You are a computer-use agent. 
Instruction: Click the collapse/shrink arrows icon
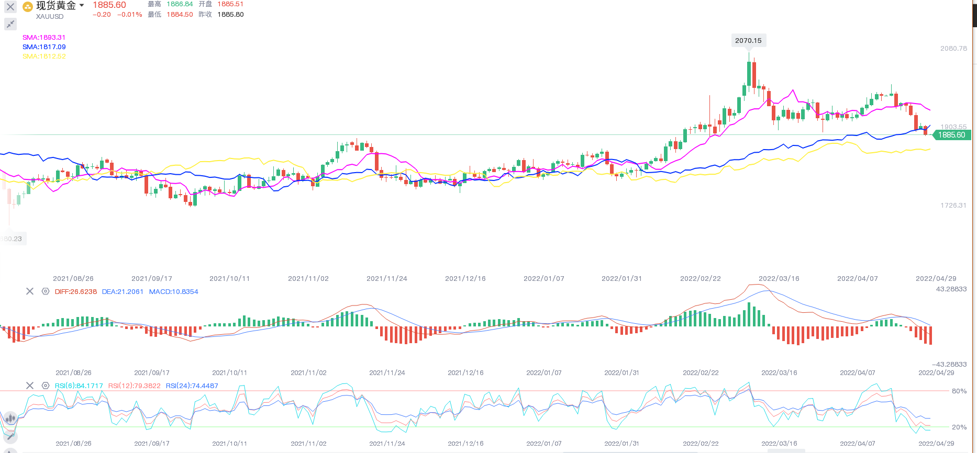click(x=10, y=24)
